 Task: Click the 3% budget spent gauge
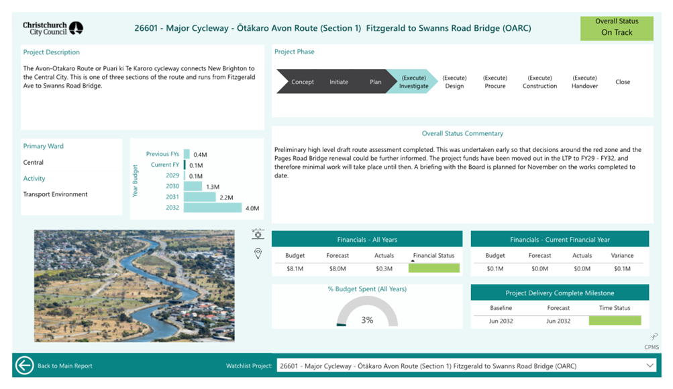(x=367, y=312)
